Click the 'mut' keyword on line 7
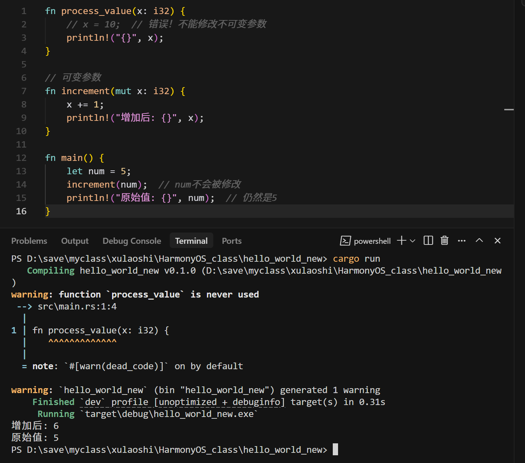The height and width of the screenshot is (463, 525). pyautogui.click(x=123, y=91)
